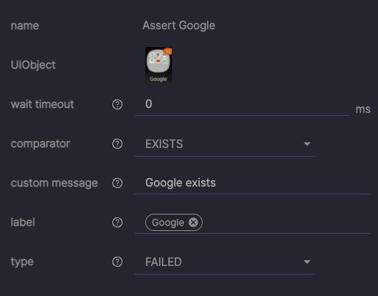Image resolution: width=378 pixels, height=296 pixels.
Task: Expand the FAILED type dropdown
Action: click(x=225, y=262)
